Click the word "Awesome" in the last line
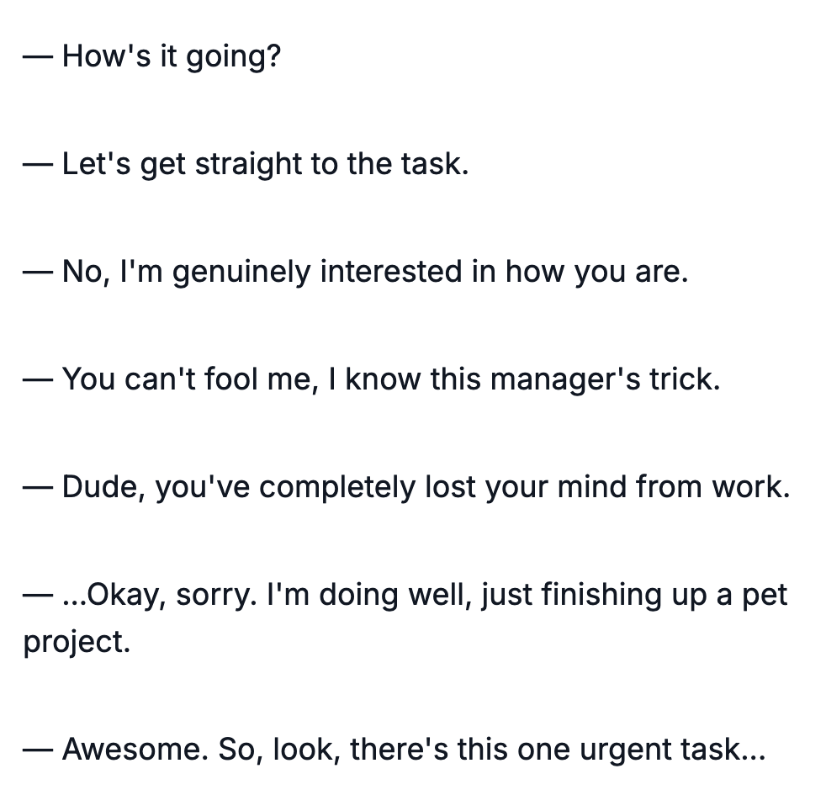Image resolution: width=826 pixels, height=811 pixels. click(x=134, y=750)
